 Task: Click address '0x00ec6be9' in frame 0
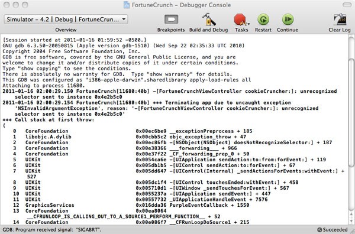pyautogui.click(x=151, y=131)
